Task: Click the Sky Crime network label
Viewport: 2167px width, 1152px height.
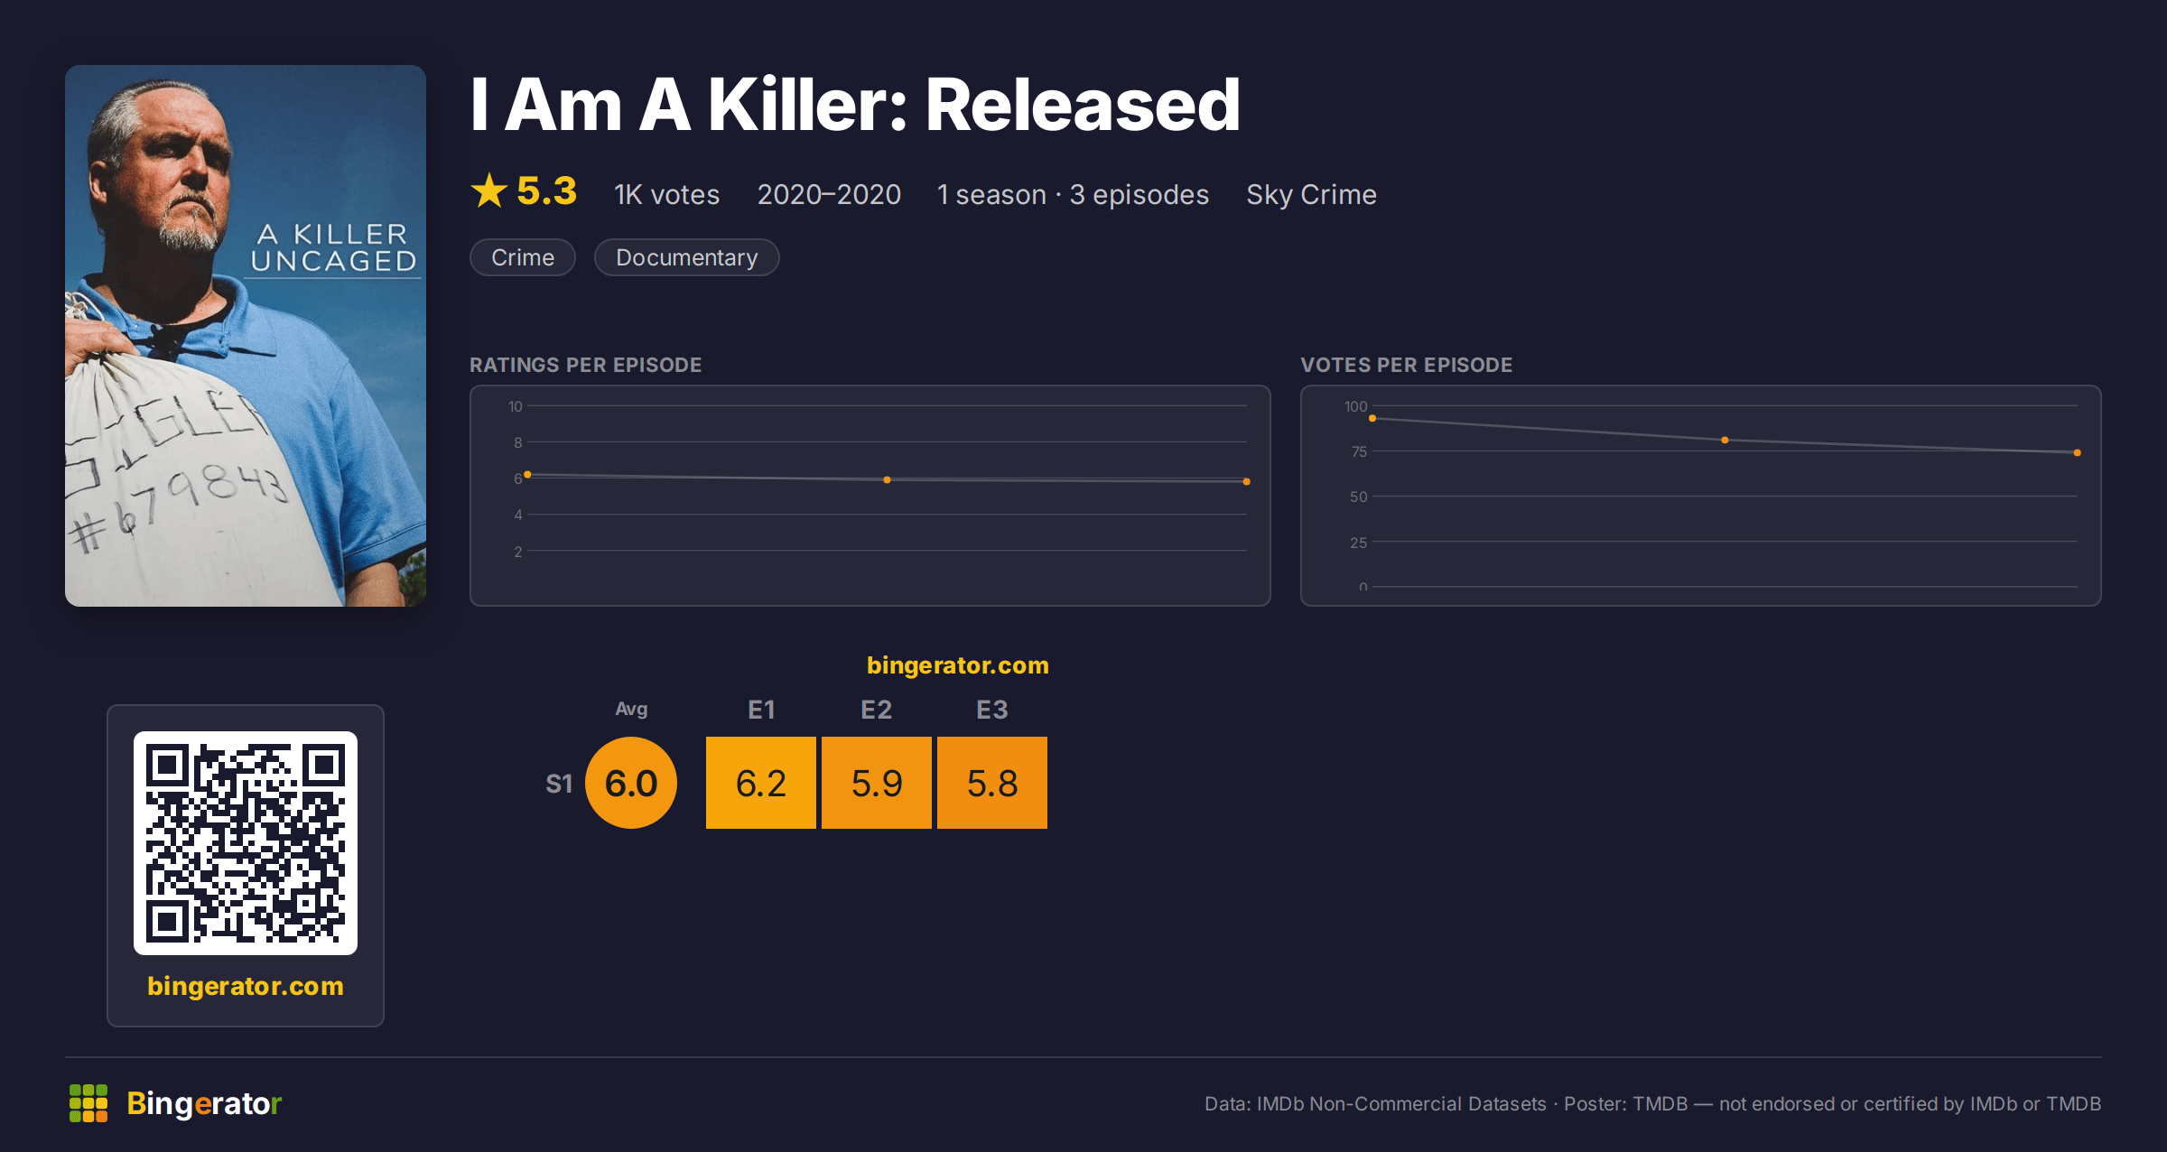Action: pyautogui.click(x=1312, y=194)
